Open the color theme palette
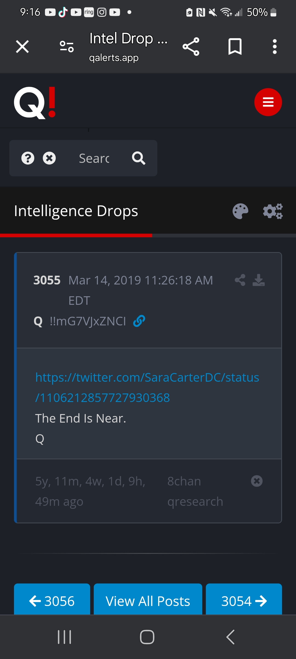 (x=240, y=211)
